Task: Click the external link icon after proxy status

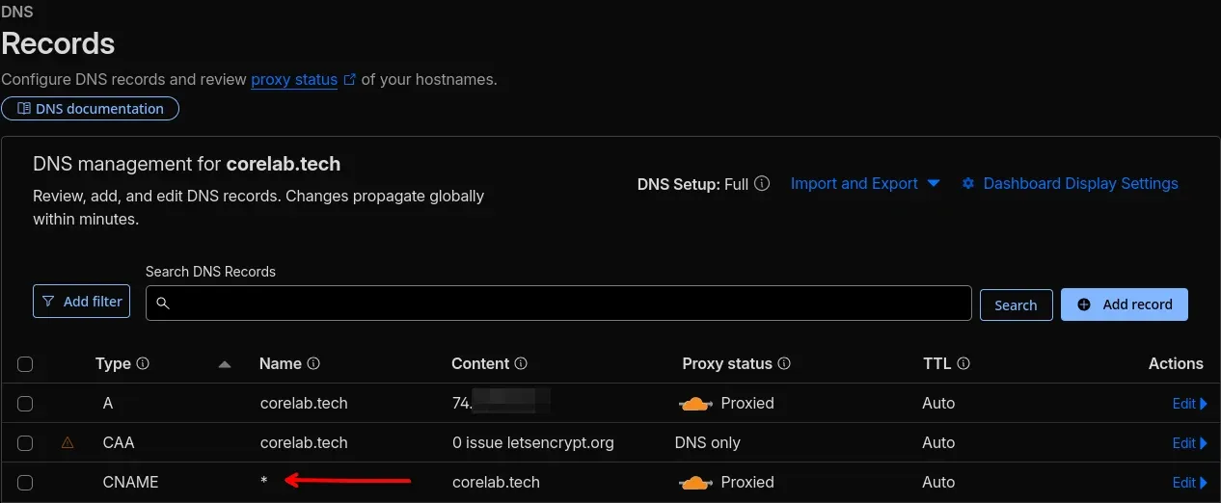Action: [x=350, y=80]
